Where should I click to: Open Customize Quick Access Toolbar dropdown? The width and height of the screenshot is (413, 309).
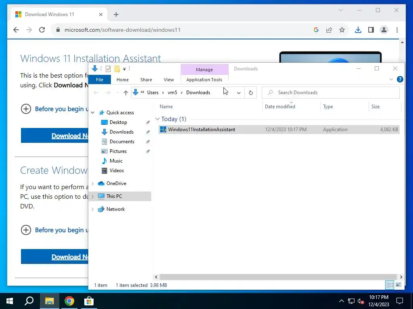point(124,69)
